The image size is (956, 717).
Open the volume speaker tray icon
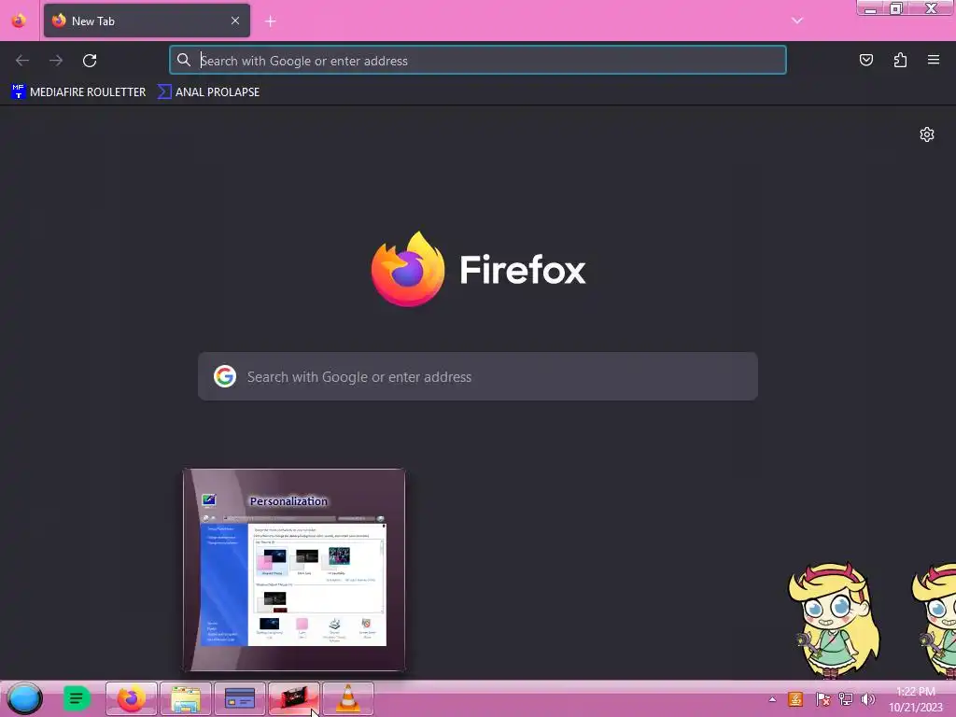click(x=867, y=699)
